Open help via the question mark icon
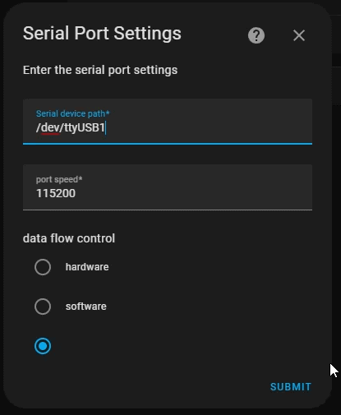 pos(256,35)
